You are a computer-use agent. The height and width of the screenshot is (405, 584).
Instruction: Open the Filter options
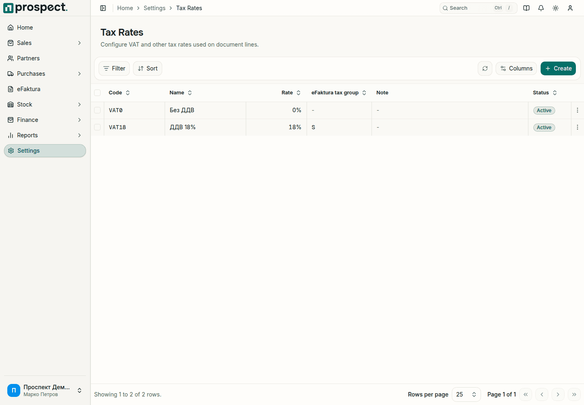pyautogui.click(x=114, y=68)
